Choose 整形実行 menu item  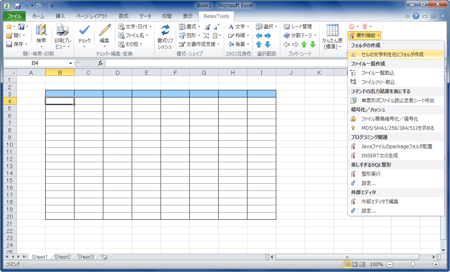396,174
